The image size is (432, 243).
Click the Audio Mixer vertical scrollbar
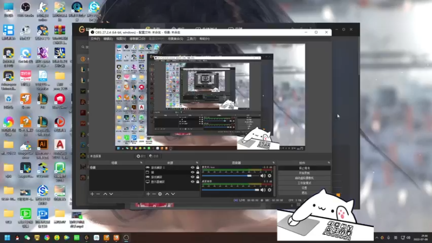274,180
